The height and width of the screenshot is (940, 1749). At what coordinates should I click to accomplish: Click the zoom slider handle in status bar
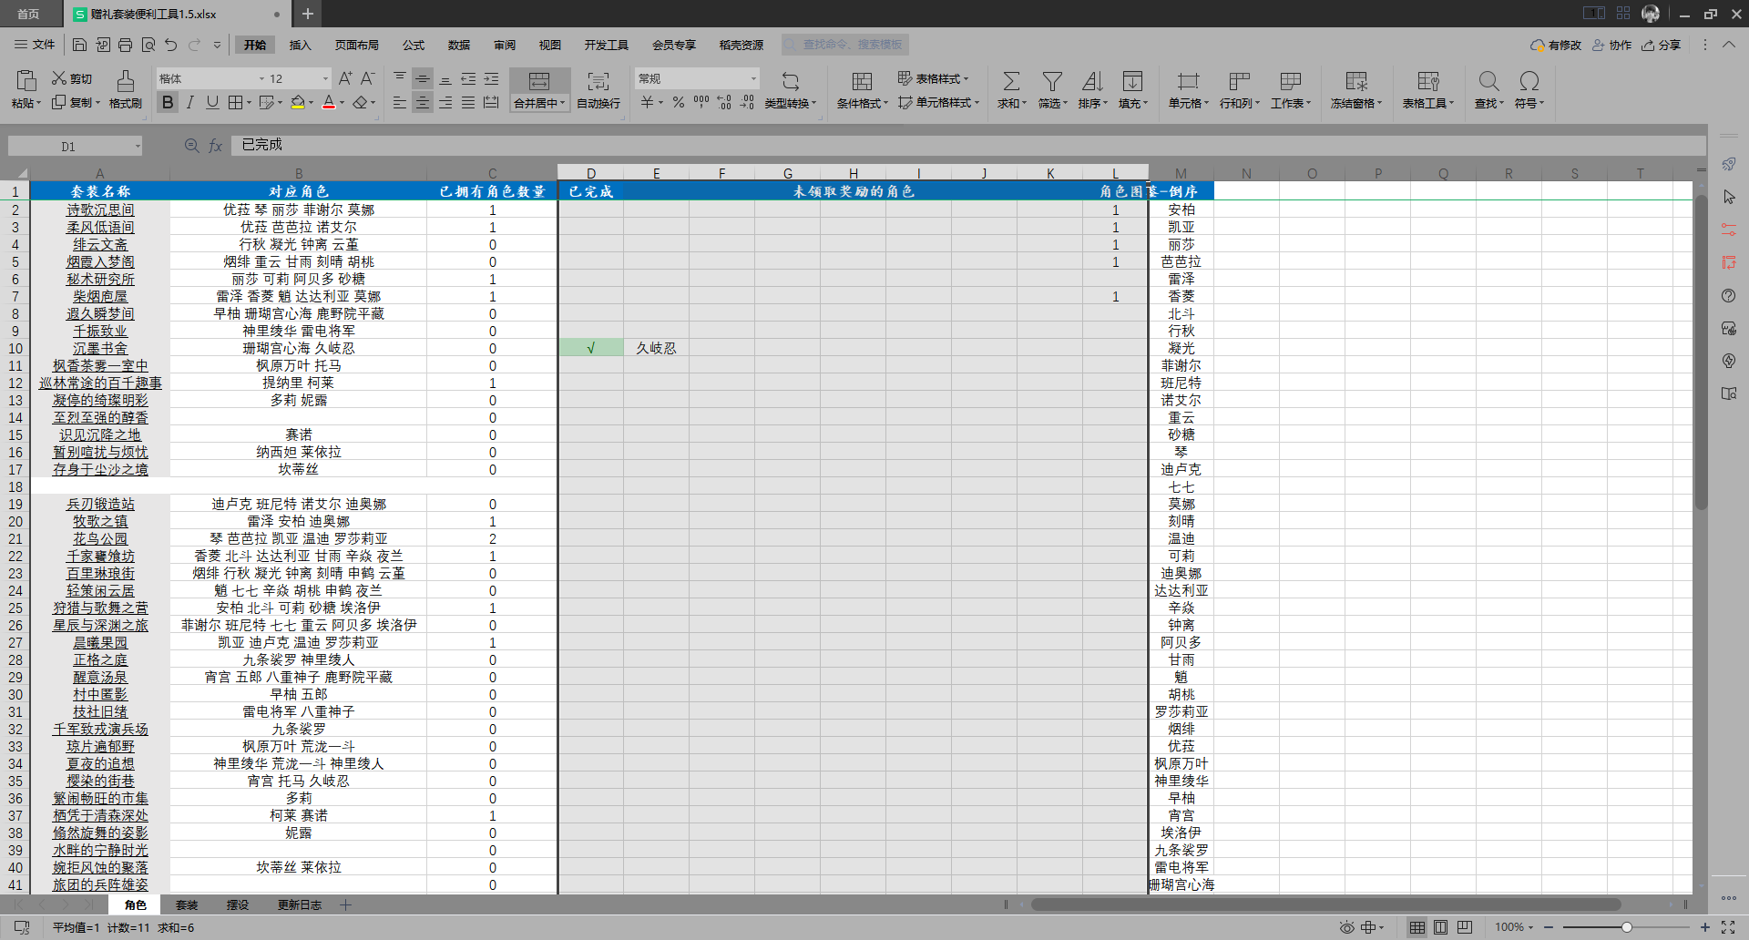1626,927
